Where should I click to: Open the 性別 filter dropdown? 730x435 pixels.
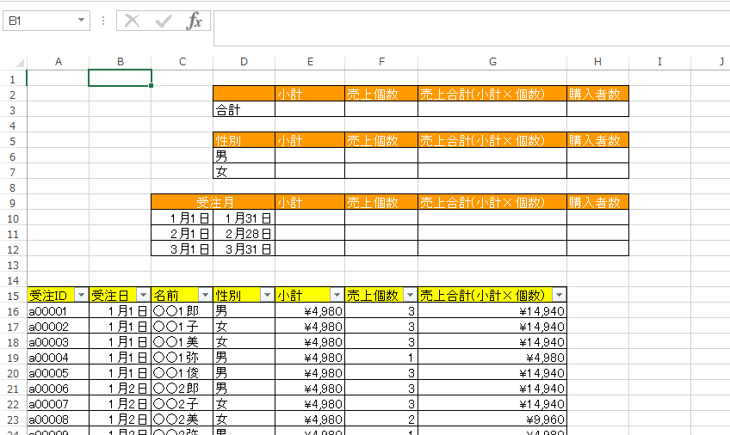[x=267, y=295]
